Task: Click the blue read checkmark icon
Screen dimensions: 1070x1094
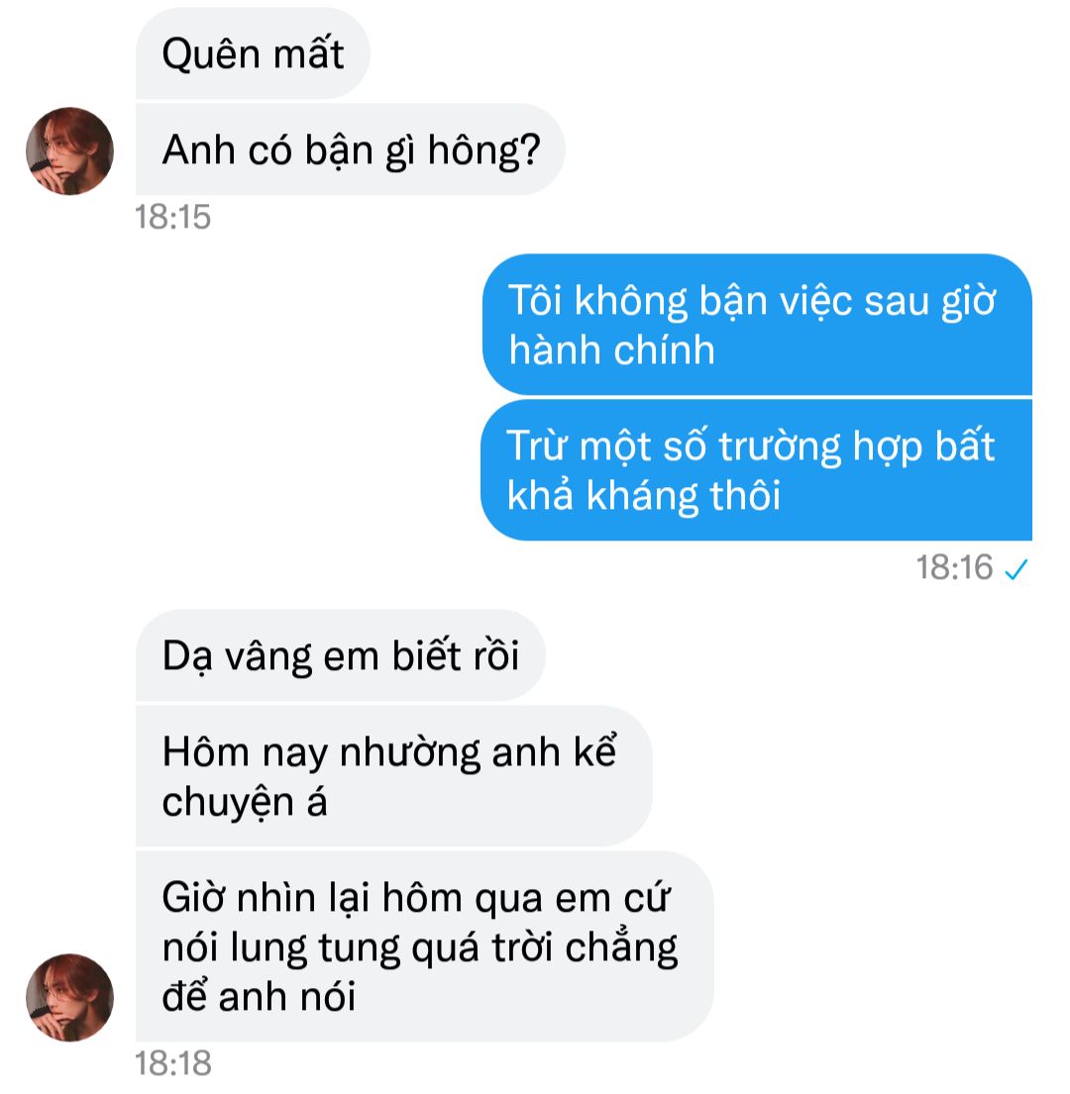Action: 1016,569
